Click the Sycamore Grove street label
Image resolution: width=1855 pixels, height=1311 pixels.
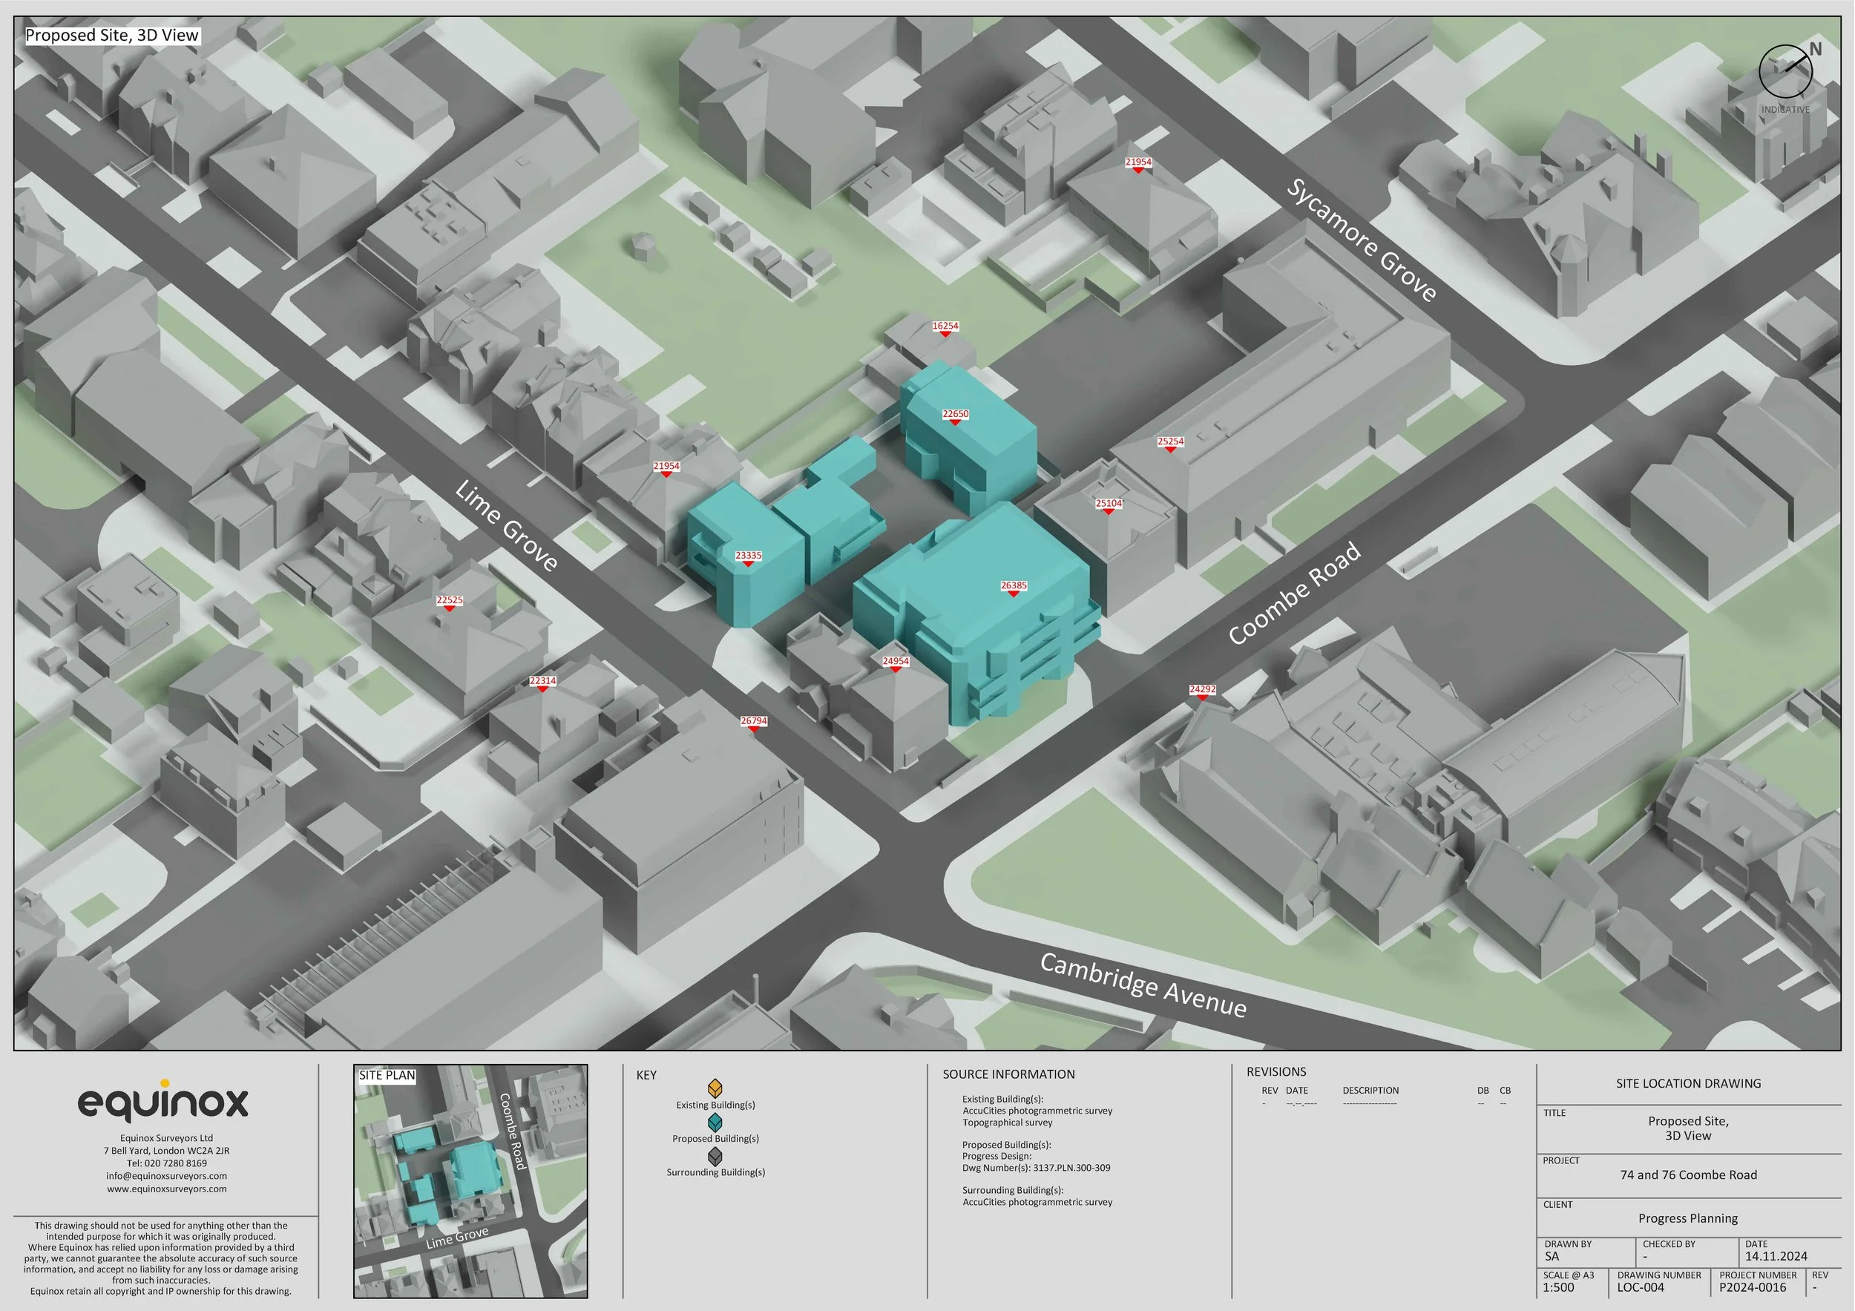(1362, 240)
